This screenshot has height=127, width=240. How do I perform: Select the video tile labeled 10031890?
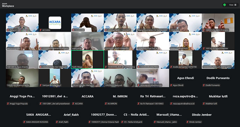tap(186, 23)
